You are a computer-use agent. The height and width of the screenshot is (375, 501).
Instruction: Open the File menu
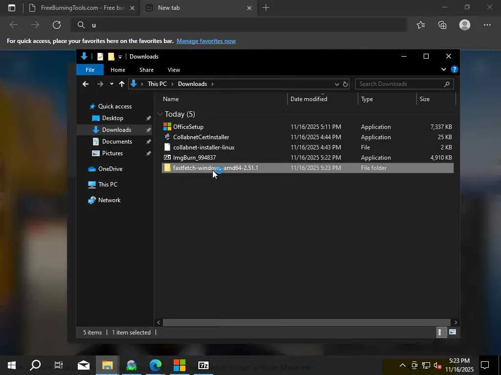(90, 70)
